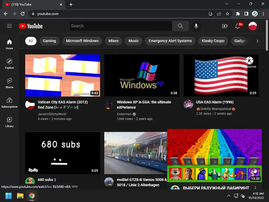Select the Gaming filter chip
Viewport: 269px width, 202px height.
pos(49,41)
